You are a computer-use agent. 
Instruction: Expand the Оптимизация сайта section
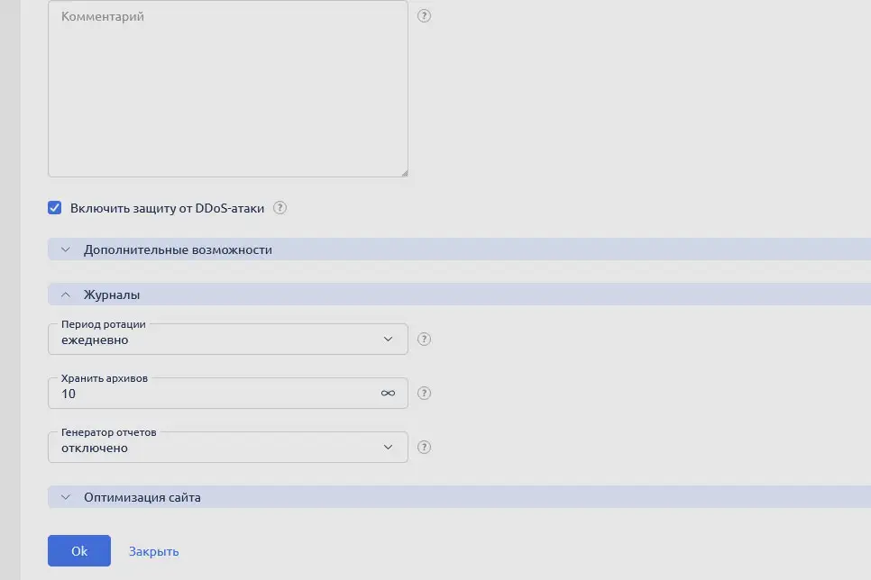[x=142, y=496]
